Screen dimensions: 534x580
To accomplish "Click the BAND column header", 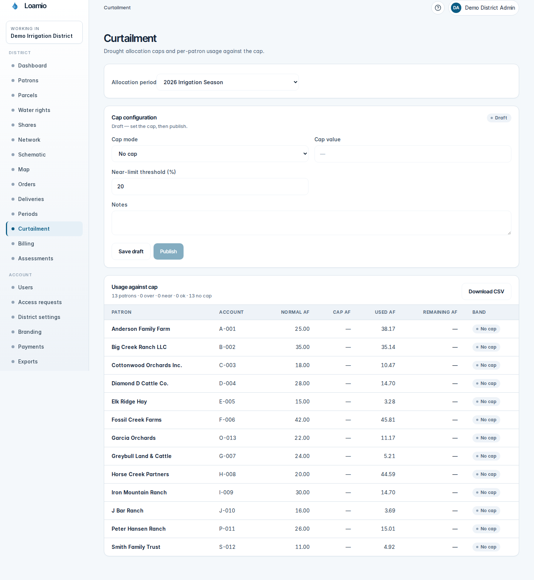I will (479, 312).
